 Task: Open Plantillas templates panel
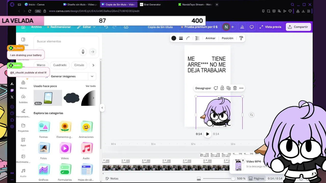pos(23,41)
